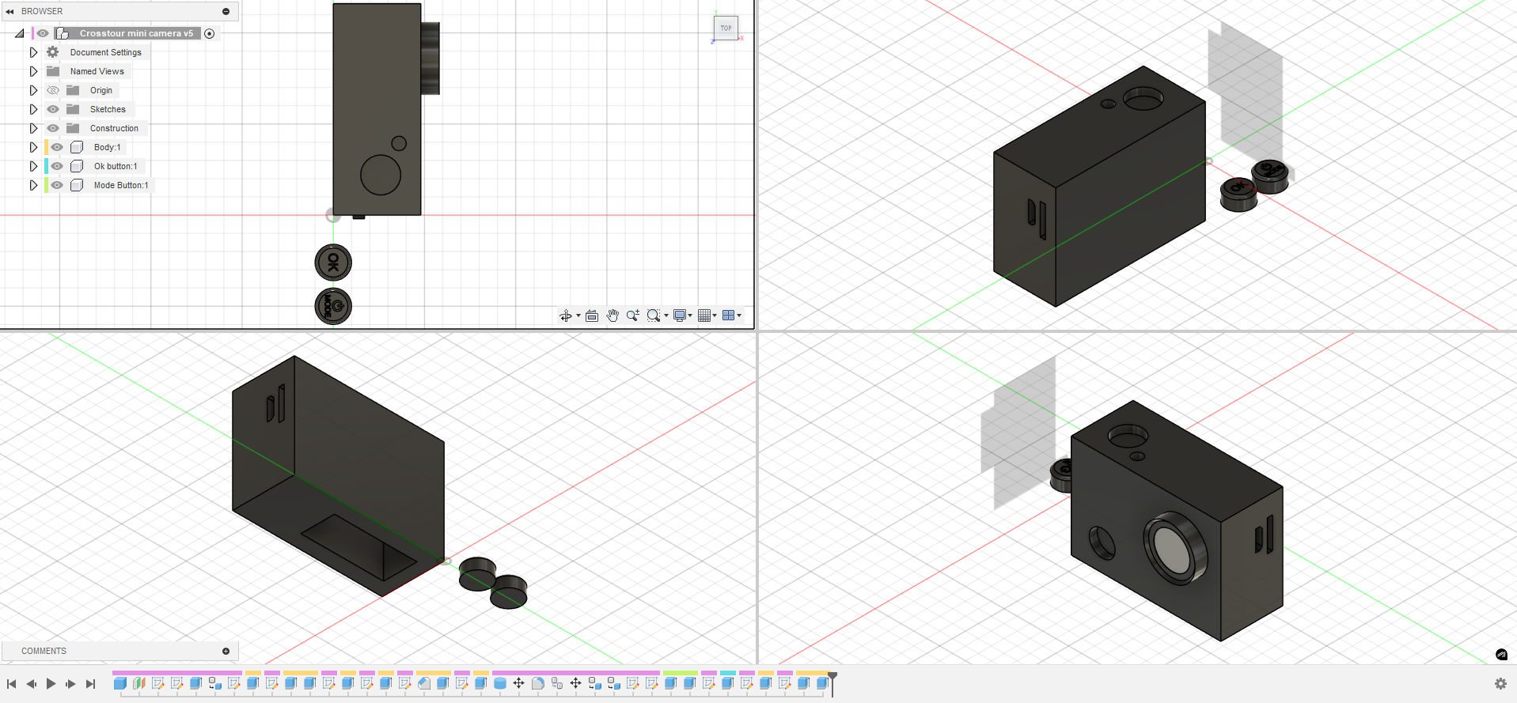Open the Grid and Snaps dropdown arrow
1517x703 pixels.
[x=715, y=316]
